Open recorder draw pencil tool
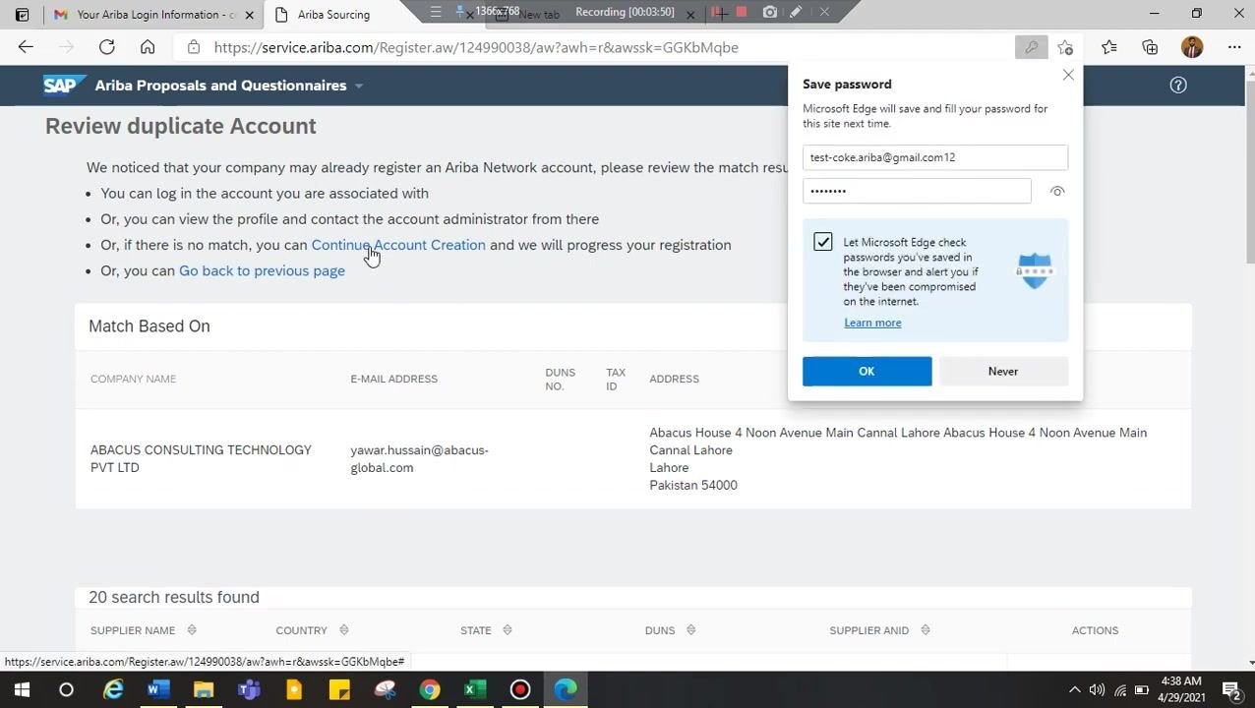 coord(796,12)
